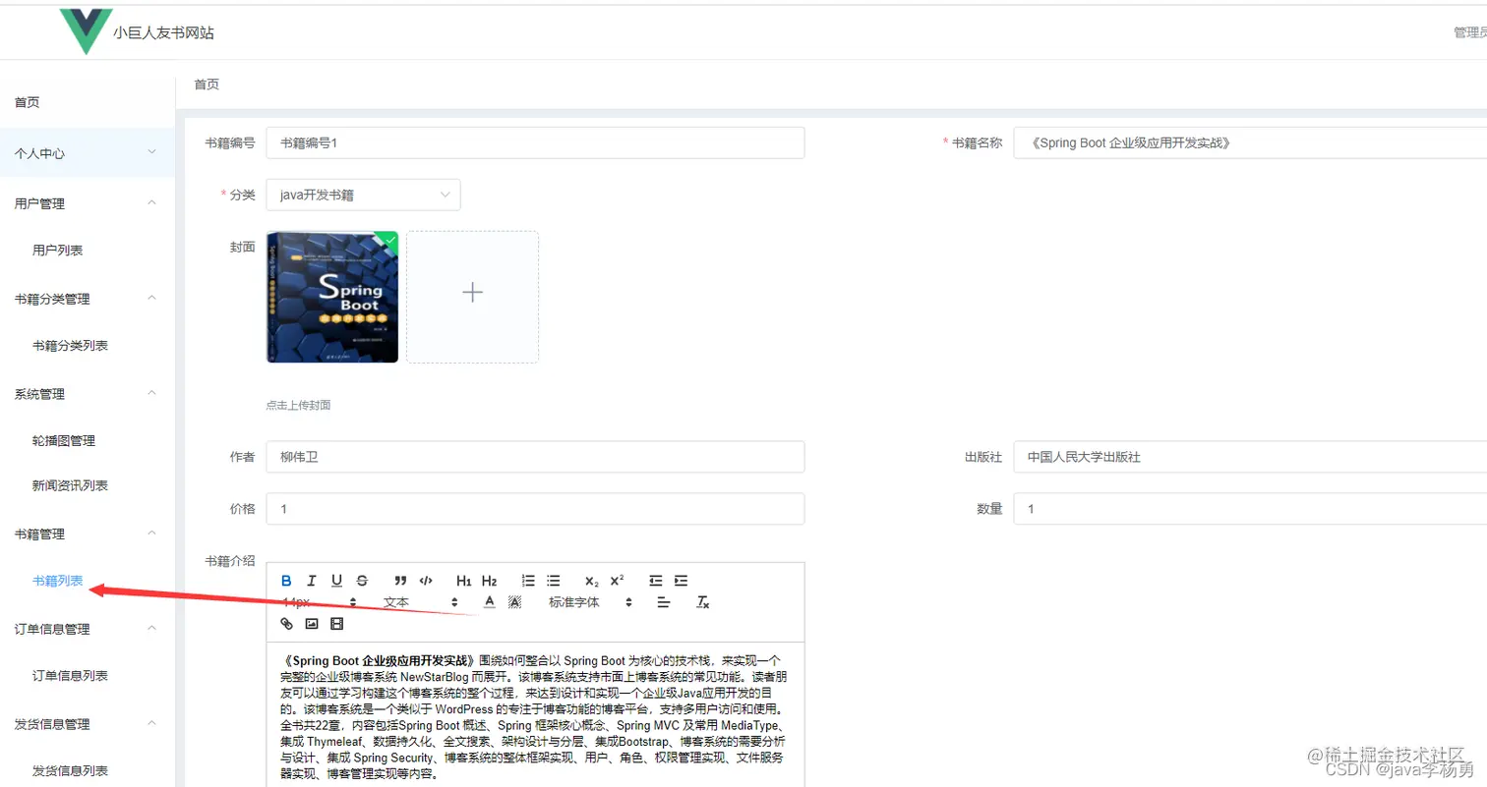The height and width of the screenshot is (787, 1487).
Task: Apply superscript formatting
Action: click(x=617, y=581)
